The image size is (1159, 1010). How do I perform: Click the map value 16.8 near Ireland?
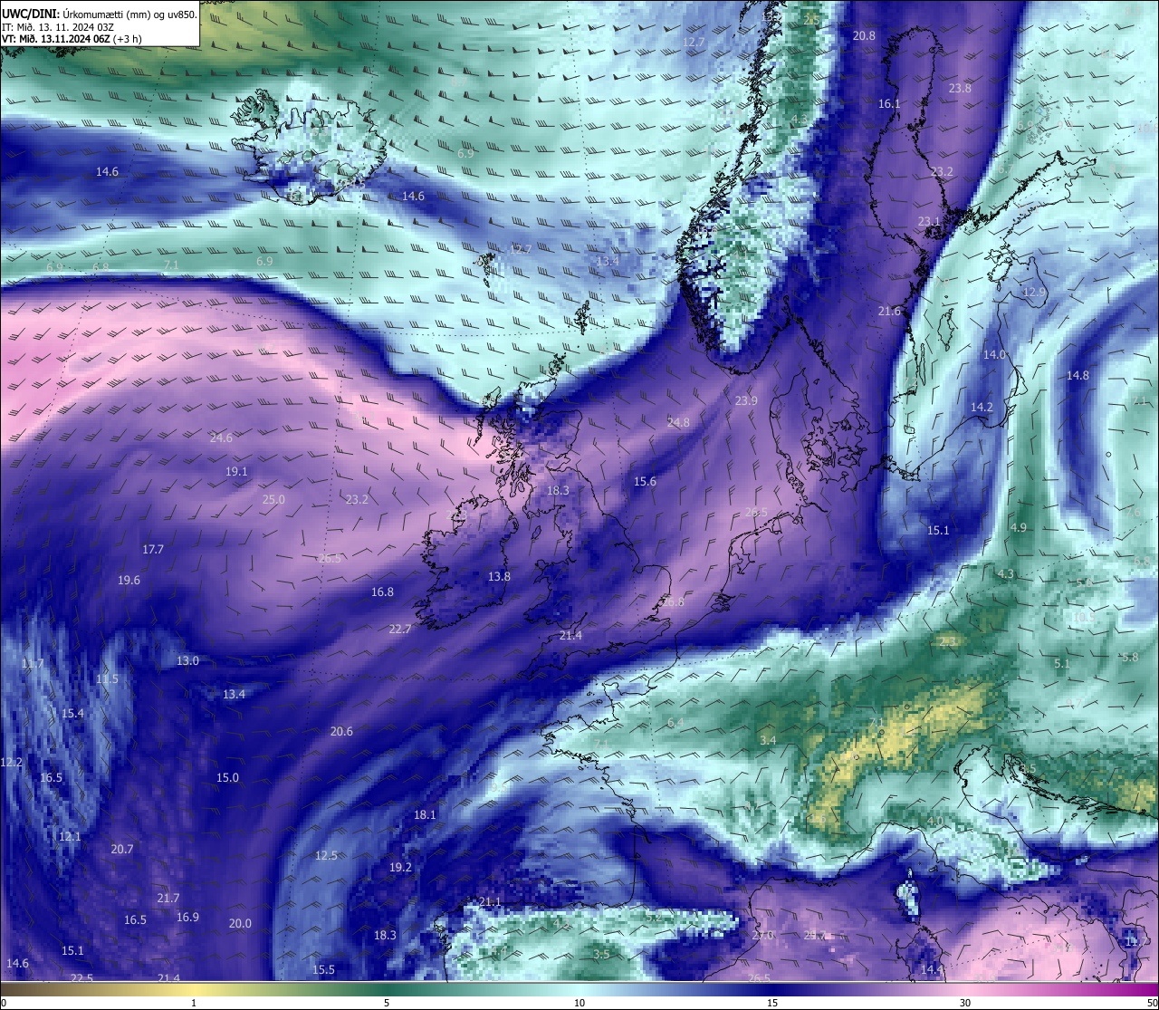(382, 592)
